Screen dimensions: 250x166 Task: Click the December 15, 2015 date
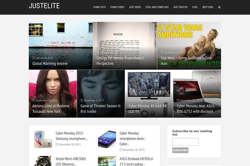[46, 100]
